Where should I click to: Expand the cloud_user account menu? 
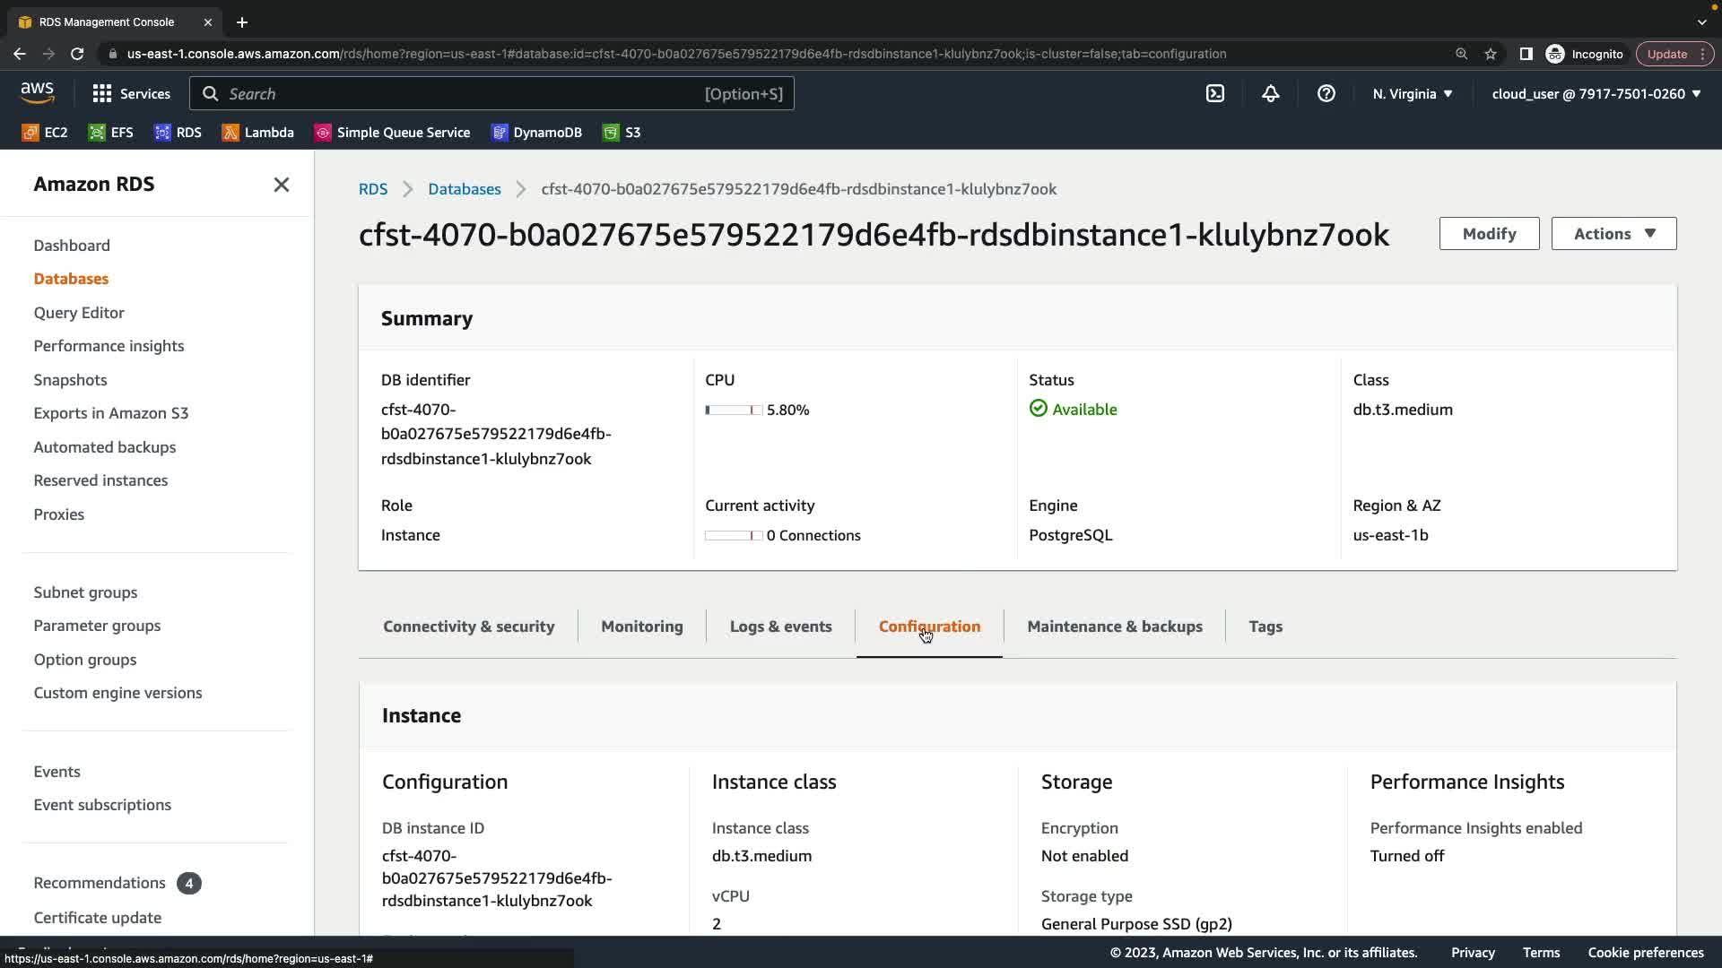[1596, 93]
